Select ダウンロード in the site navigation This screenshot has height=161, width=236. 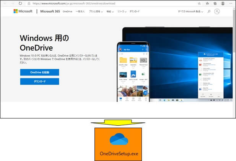(135, 11)
